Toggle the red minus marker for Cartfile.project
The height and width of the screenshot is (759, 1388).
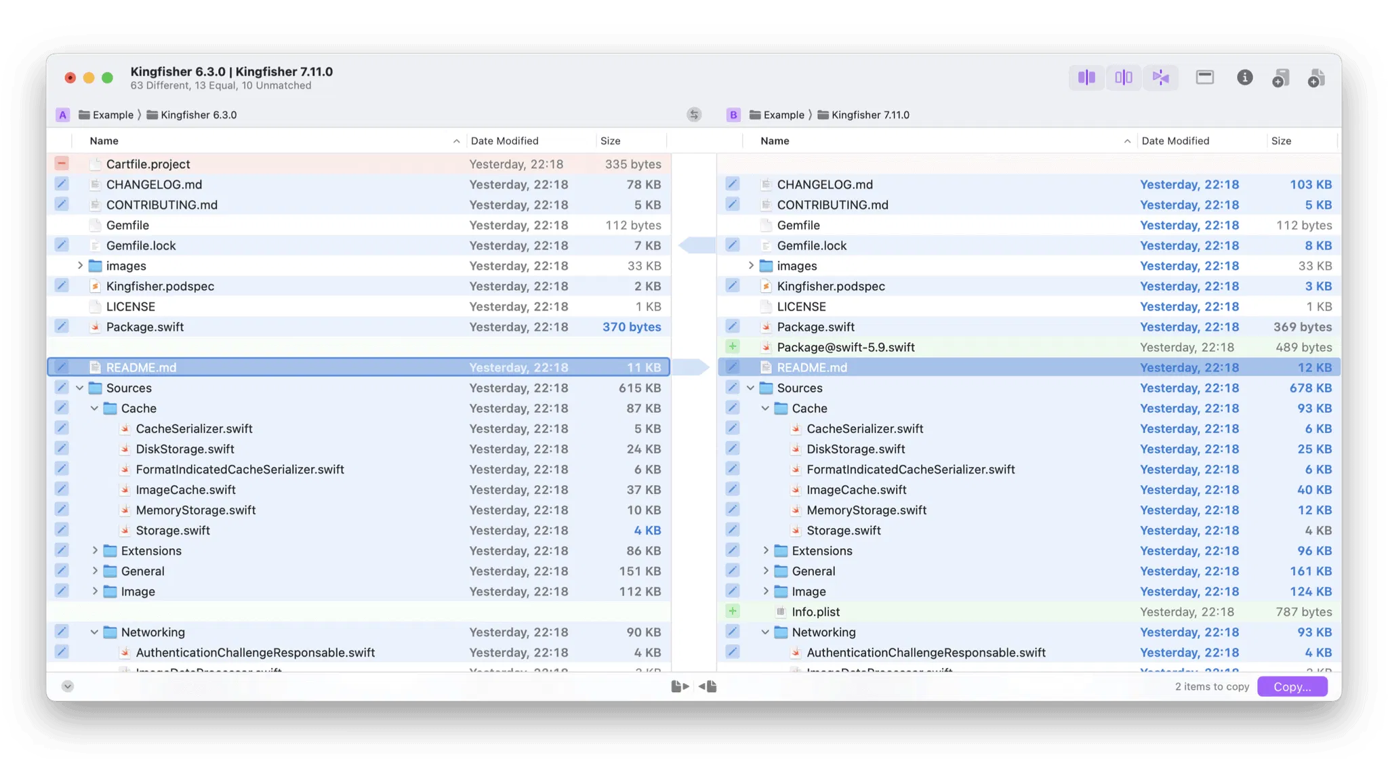[x=62, y=163]
